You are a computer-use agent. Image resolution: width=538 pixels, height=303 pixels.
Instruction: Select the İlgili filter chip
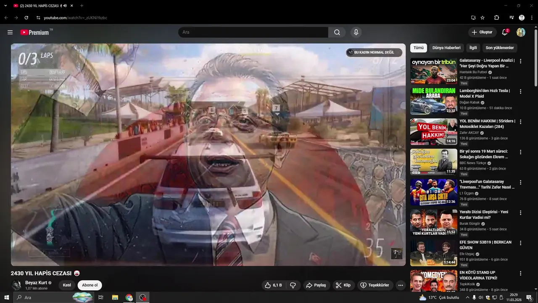(473, 48)
